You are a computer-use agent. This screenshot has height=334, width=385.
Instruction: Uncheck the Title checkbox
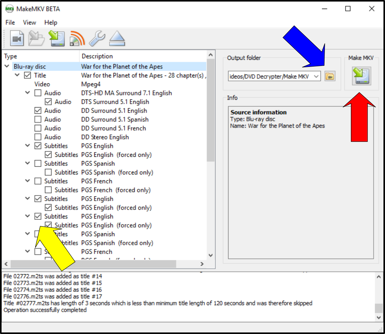coord(28,75)
